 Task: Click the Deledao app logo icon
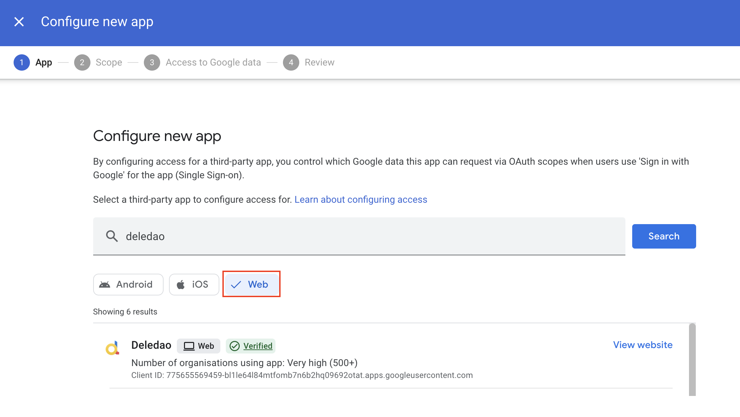pos(112,348)
